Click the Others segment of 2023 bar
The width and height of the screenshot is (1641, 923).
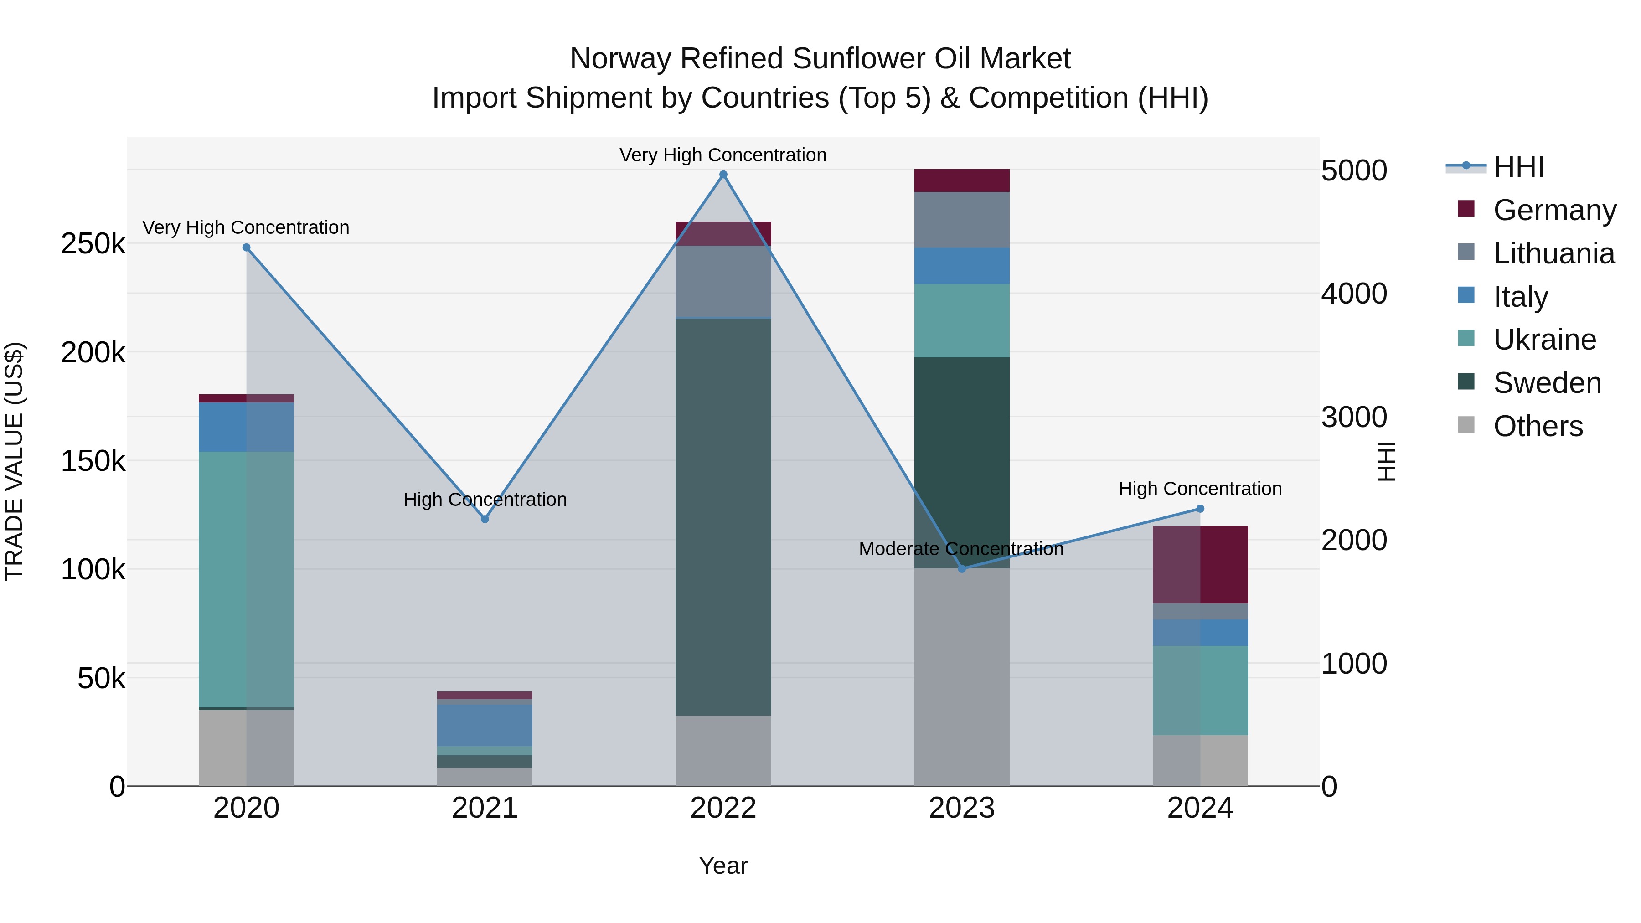(962, 676)
